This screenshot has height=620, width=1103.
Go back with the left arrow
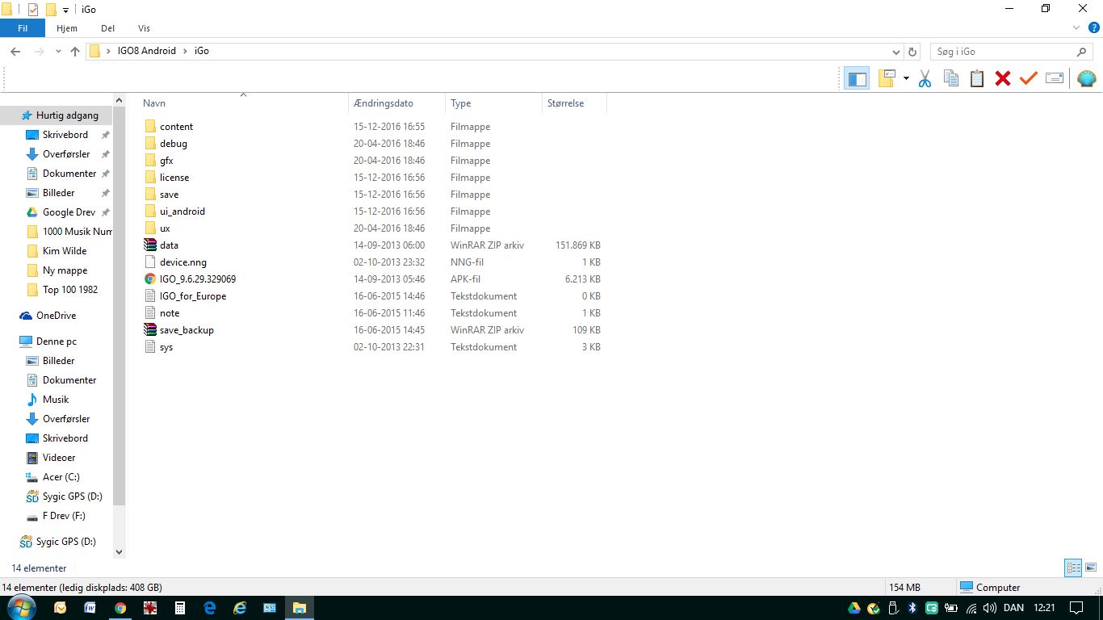pos(15,51)
